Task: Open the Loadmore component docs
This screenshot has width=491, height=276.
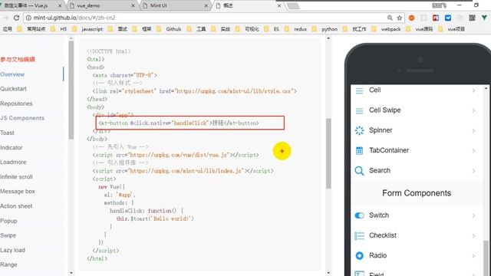Action: pos(13,162)
